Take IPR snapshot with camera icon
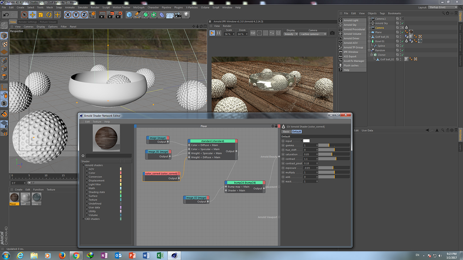Image resolution: width=463 pixels, height=260 pixels. tap(332, 34)
